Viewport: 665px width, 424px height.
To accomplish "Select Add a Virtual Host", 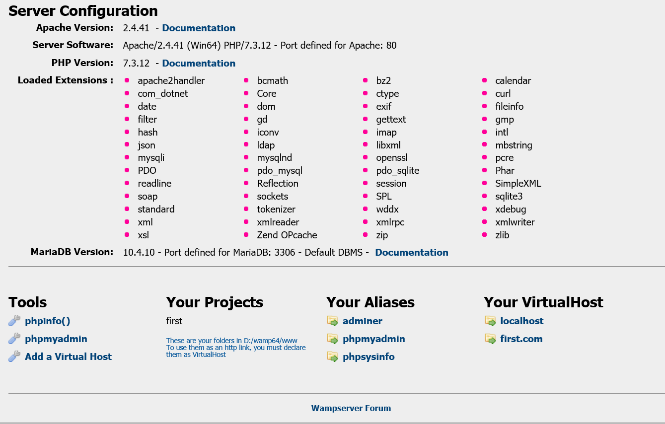I will [x=68, y=356].
